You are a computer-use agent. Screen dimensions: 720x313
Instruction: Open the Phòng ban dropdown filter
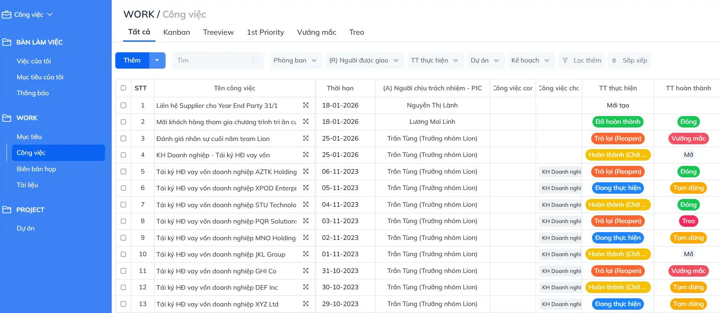coord(295,60)
